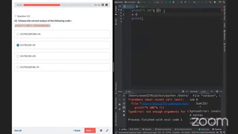Click the Git commit checkmark icon

[x=202, y=2]
